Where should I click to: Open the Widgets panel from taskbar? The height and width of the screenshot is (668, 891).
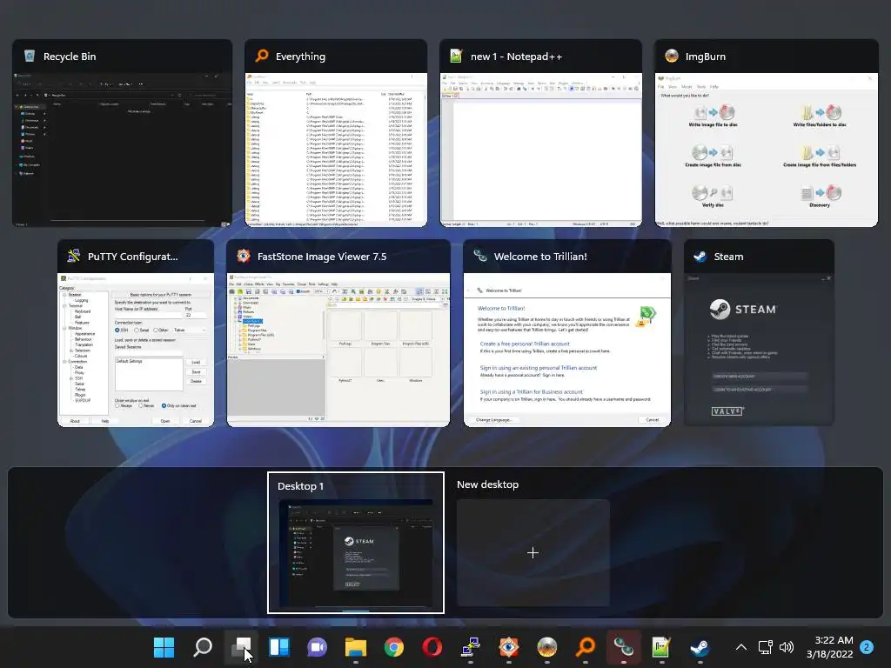click(279, 647)
